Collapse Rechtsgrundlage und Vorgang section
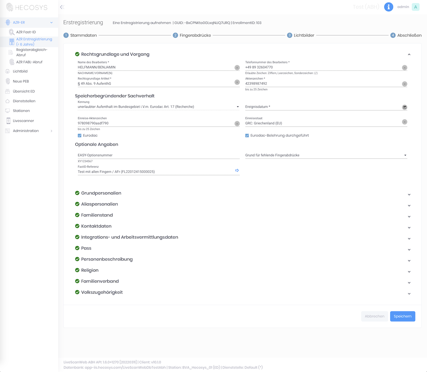The height and width of the screenshot is (372, 427). click(x=409, y=54)
